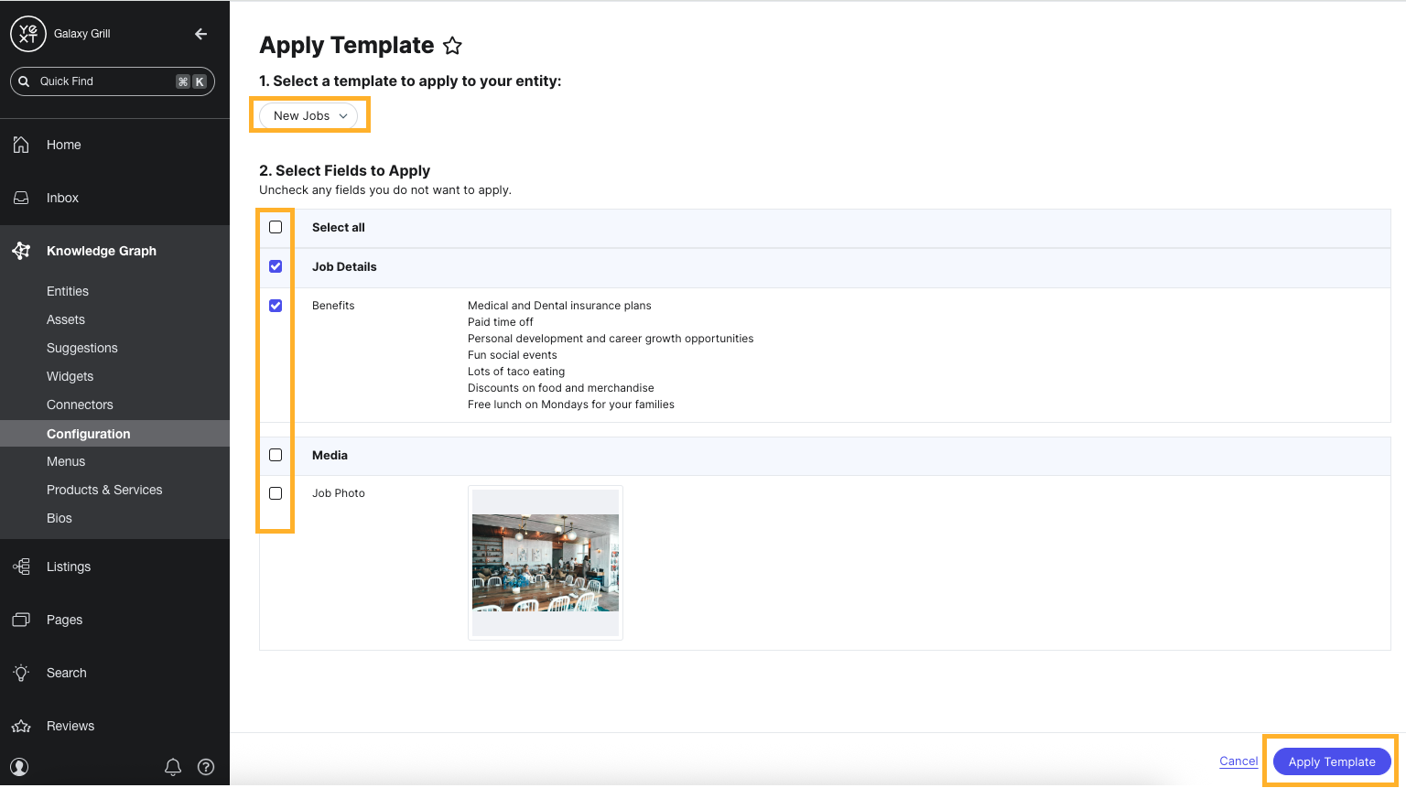Open the Reviews section via its star icon
The width and height of the screenshot is (1406, 788).
point(20,725)
